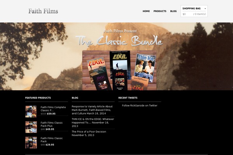Follow RickGarside on Twitter link

click(x=139, y=105)
